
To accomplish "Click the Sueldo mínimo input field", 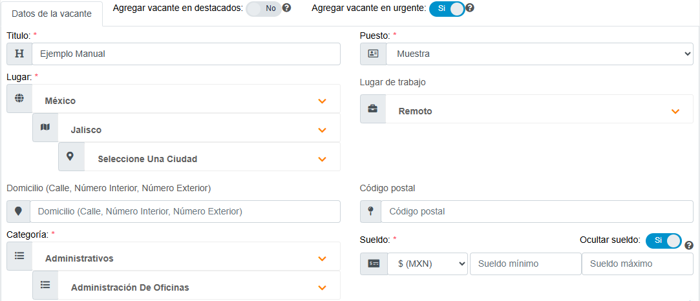I will (525, 264).
